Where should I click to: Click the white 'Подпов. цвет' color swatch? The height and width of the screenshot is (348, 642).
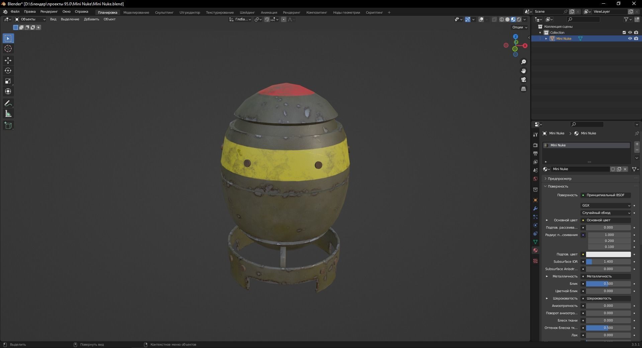608,254
